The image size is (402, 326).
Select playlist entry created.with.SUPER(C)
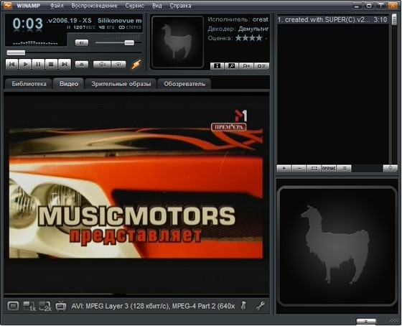click(x=332, y=20)
